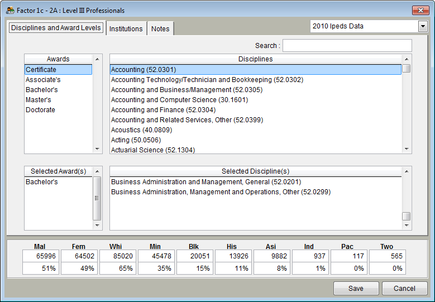Select Doctorate in Awards list

pyautogui.click(x=58, y=109)
